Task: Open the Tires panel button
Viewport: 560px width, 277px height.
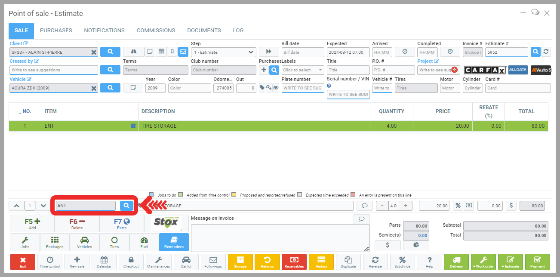Action: (x=114, y=242)
